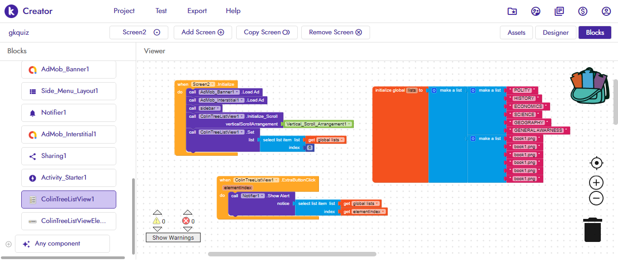Center the workspace with target icon
The image size is (618, 260).
tap(597, 163)
